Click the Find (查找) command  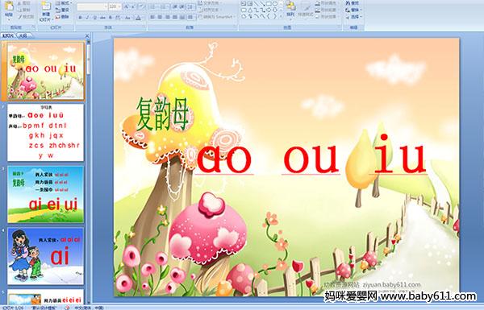pyautogui.click(x=353, y=3)
